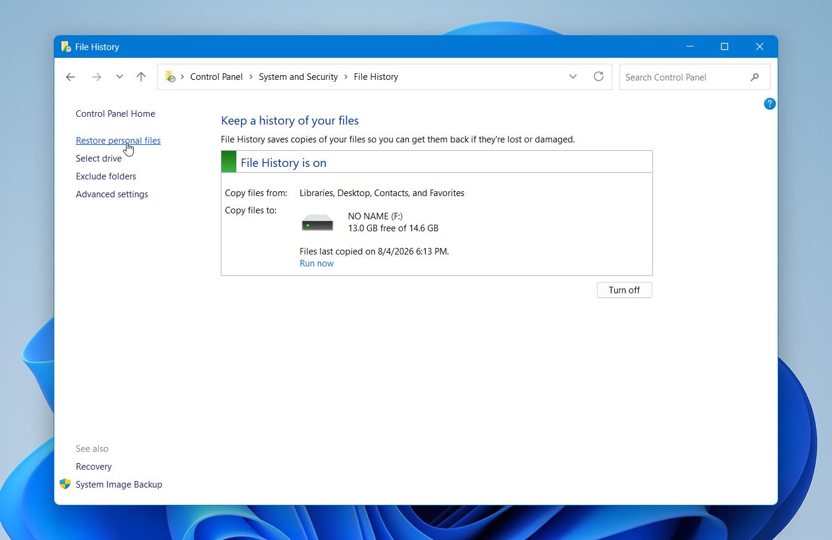
Task: Click Run now to start a backup
Action: (316, 263)
